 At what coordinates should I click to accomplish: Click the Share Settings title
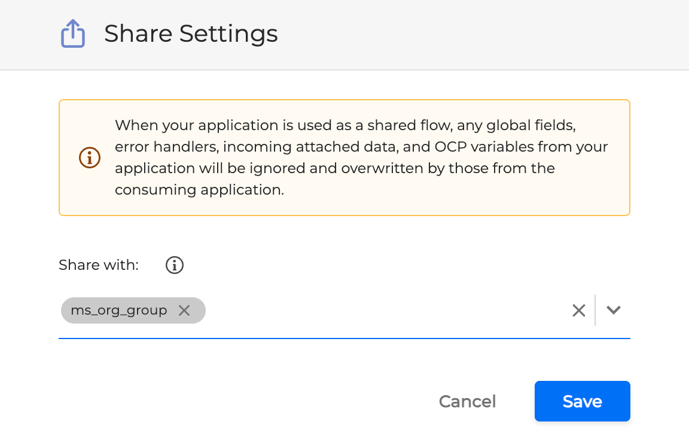tap(191, 33)
